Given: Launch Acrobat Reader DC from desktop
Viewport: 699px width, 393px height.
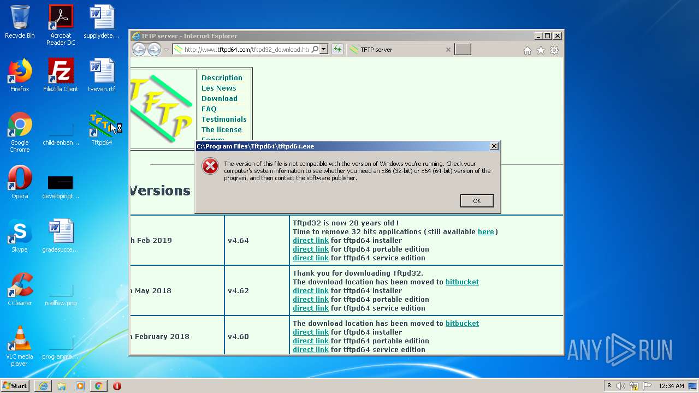Looking at the screenshot, I should click(61, 25).
